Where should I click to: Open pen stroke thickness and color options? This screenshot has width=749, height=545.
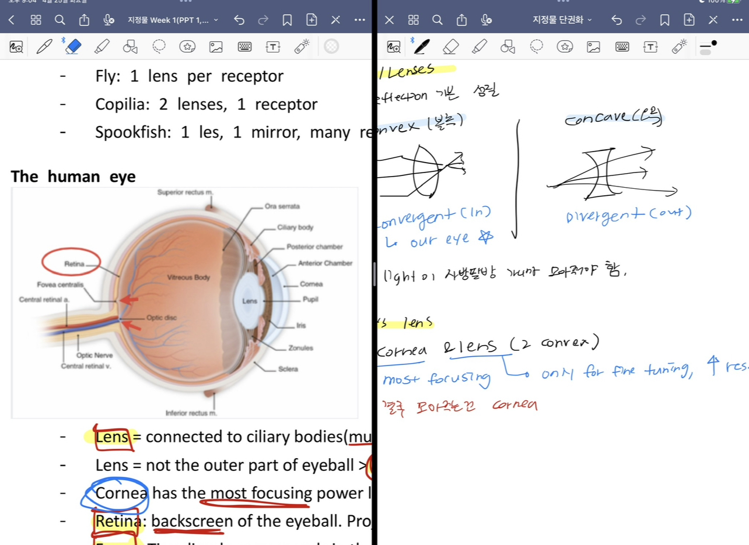point(708,47)
